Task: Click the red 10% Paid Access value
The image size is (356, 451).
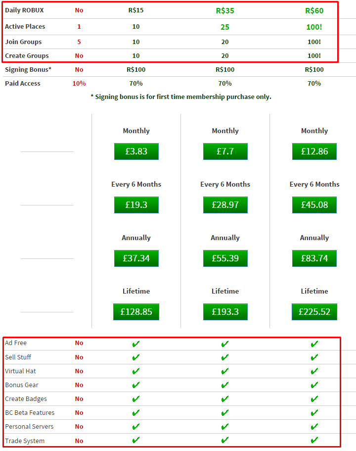Action: point(79,83)
